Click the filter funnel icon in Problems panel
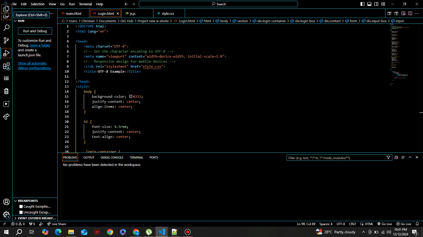 point(388,158)
